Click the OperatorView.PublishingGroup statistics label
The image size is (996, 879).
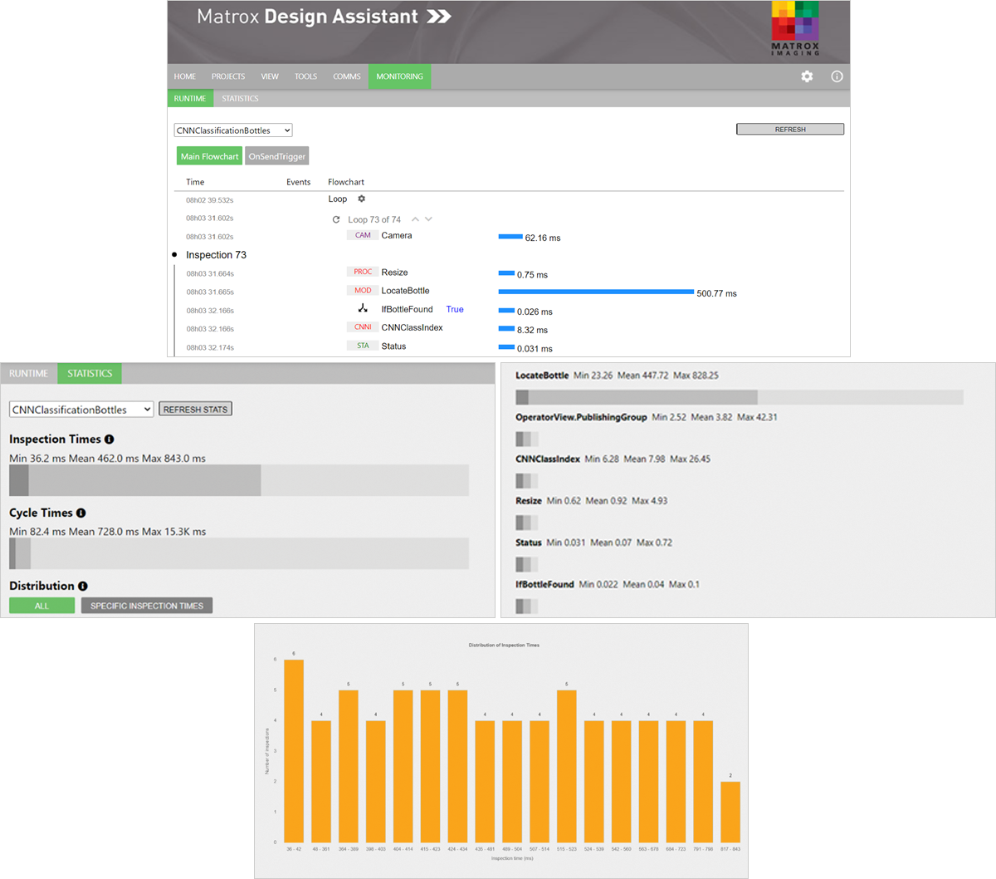point(581,417)
